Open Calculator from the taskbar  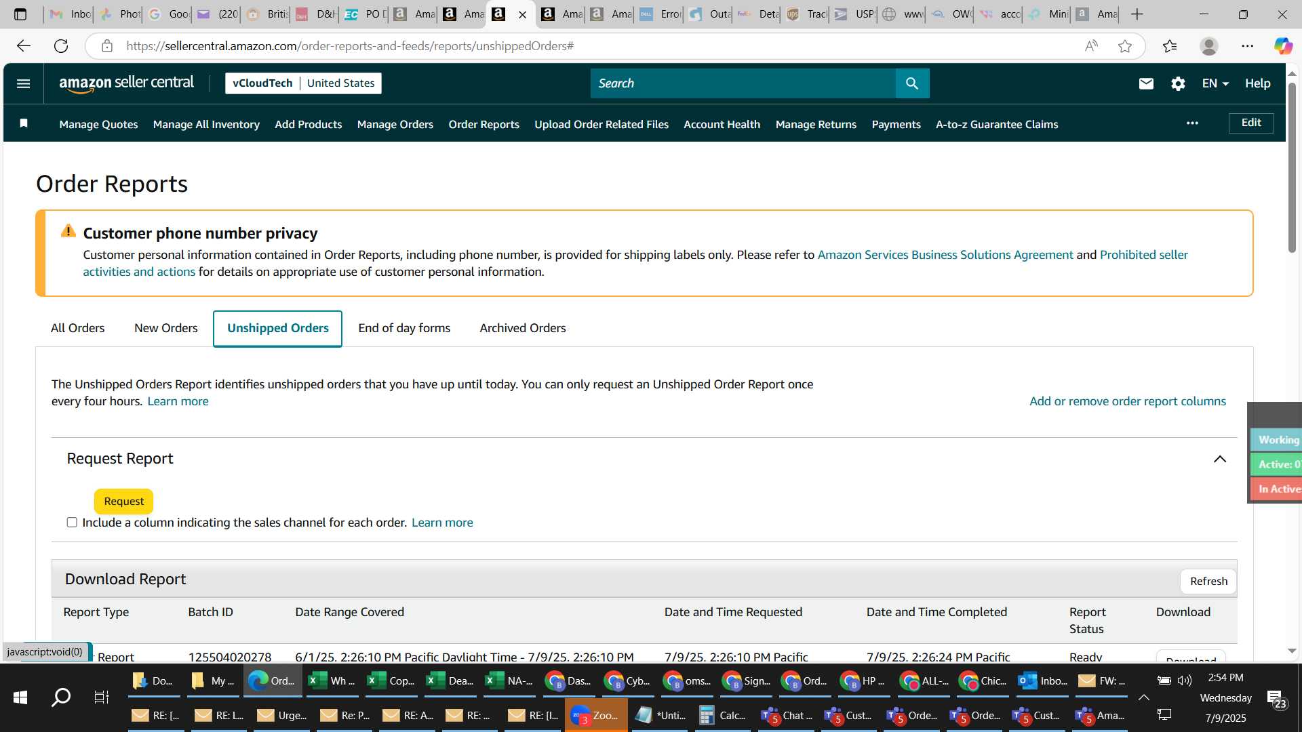(722, 716)
